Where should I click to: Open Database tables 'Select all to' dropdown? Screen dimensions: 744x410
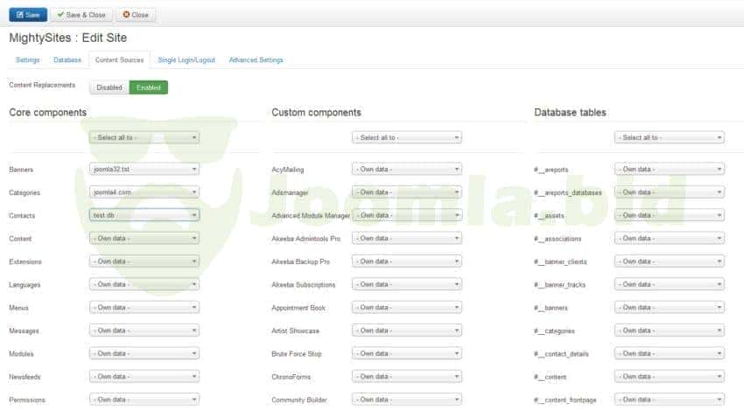point(670,137)
